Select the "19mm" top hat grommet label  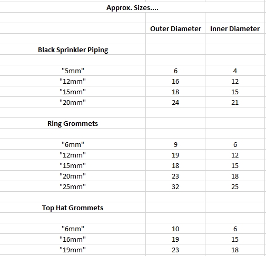73,250
